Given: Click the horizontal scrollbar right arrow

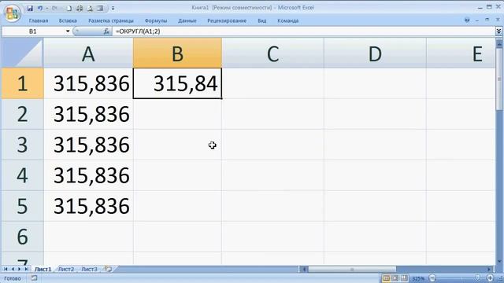Looking at the screenshot, I should [489, 269].
